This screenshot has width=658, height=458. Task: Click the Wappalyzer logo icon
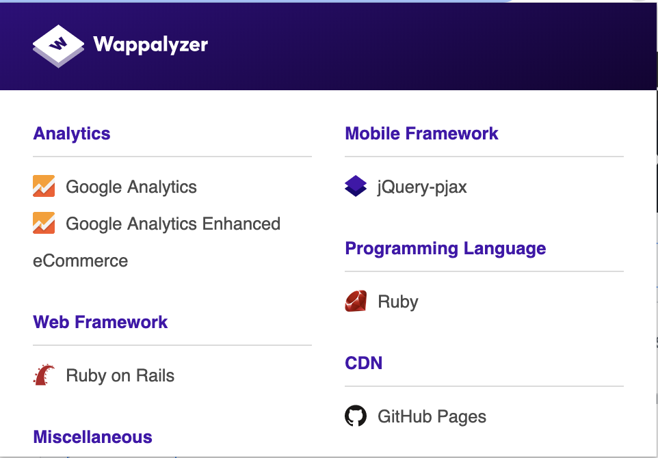click(x=57, y=45)
